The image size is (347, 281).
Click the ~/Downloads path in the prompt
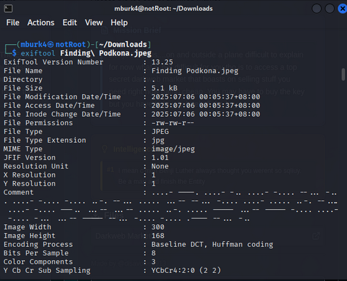(123, 45)
